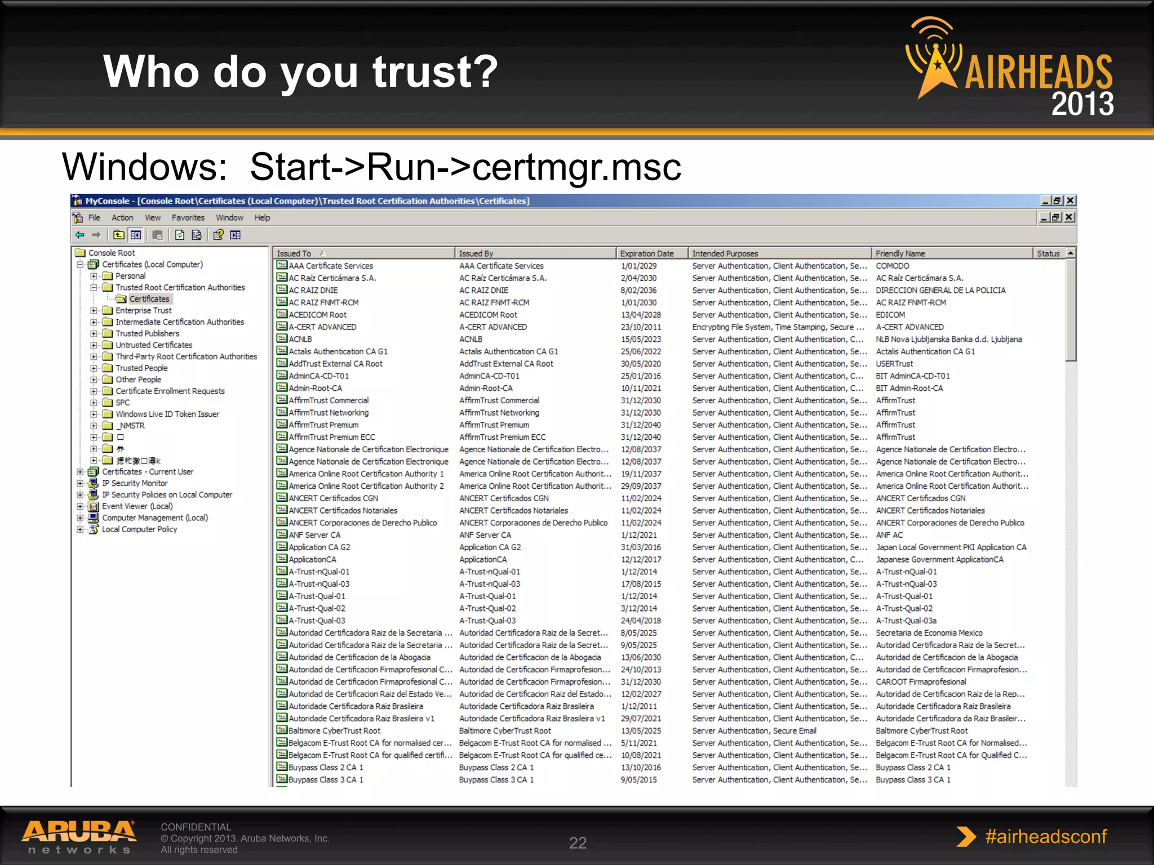Image resolution: width=1154 pixels, height=865 pixels.
Task: Sort by the Status column header
Action: 1049,253
